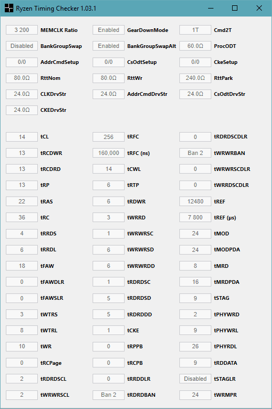Click the tSTAGLR Disabled field
Image resolution: width=272 pixels, height=409 pixels.
click(x=195, y=379)
